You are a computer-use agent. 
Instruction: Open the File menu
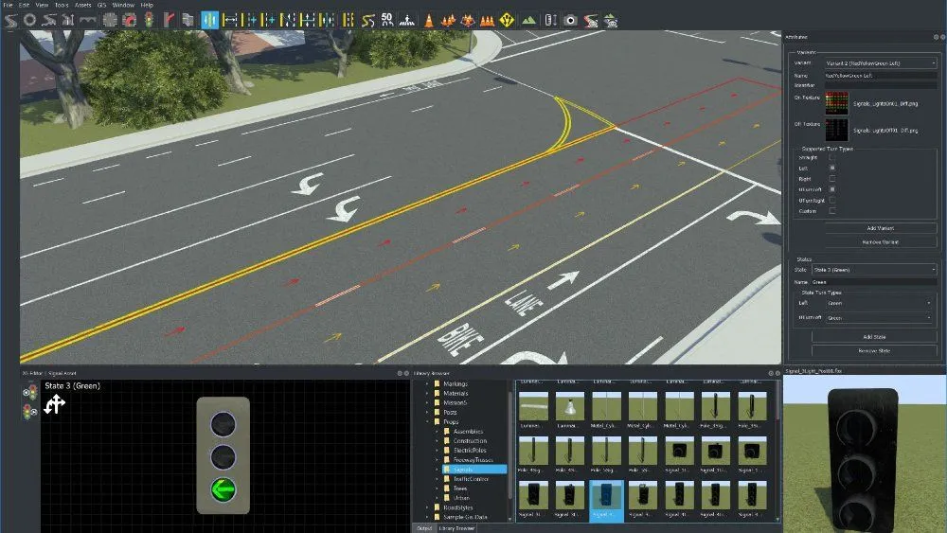(x=8, y=5)
